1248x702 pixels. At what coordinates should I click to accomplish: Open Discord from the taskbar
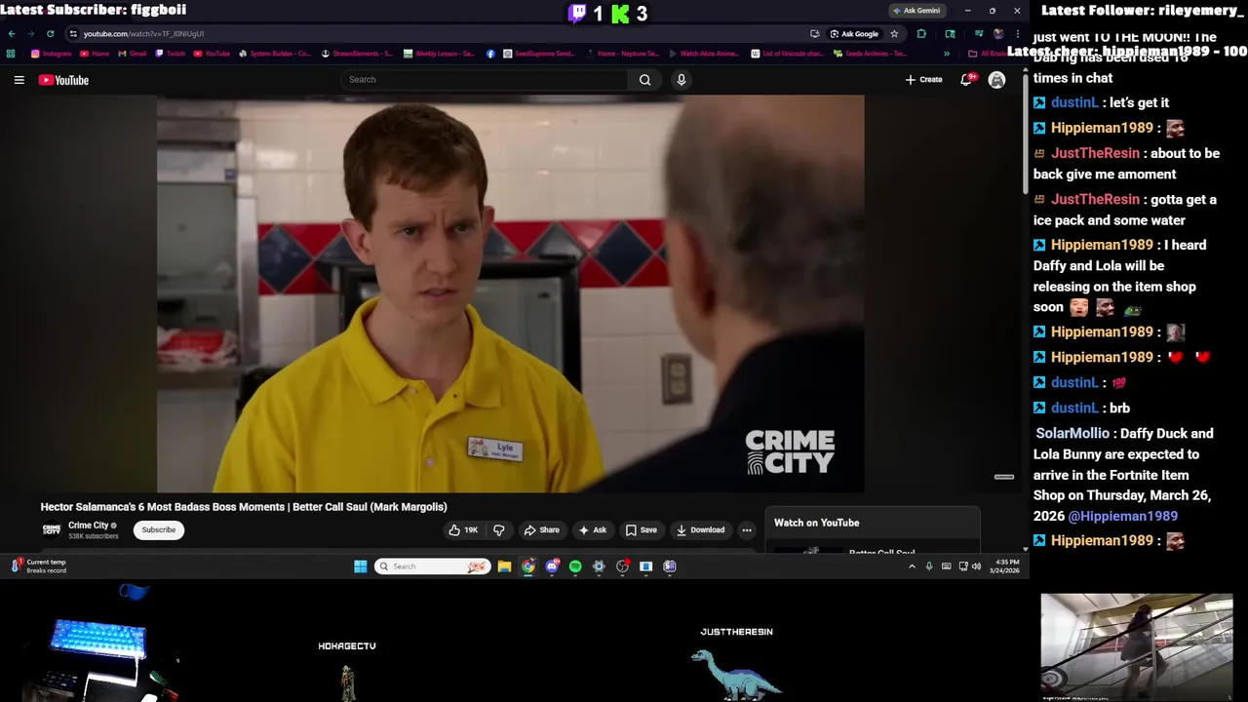click(552, 566)
